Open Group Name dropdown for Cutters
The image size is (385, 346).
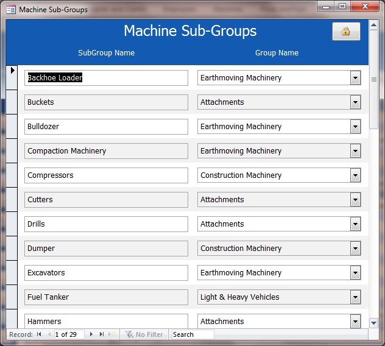tap(355, 199)
